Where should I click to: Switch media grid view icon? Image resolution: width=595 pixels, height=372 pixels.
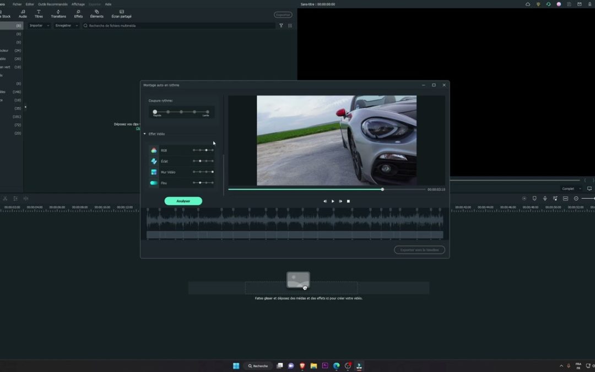coord(290,25)
